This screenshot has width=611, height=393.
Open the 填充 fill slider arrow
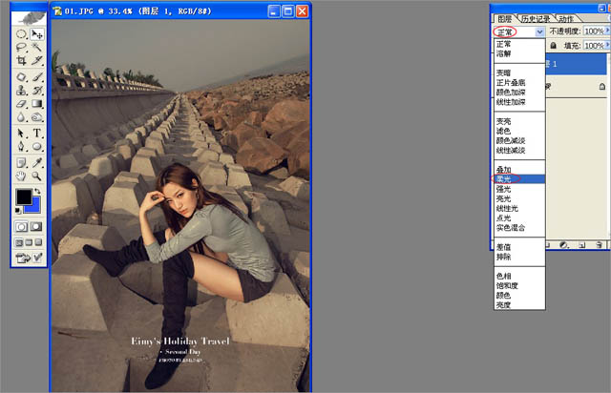click(x=606, y=46)
